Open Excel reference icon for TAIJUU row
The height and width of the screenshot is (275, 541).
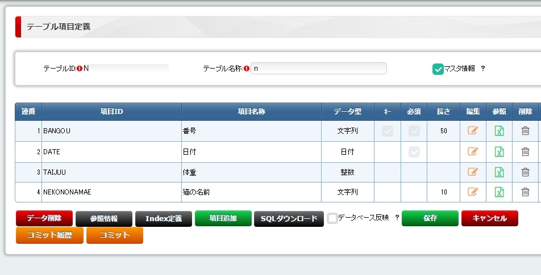pyautogui.click(x=500, y=172)
